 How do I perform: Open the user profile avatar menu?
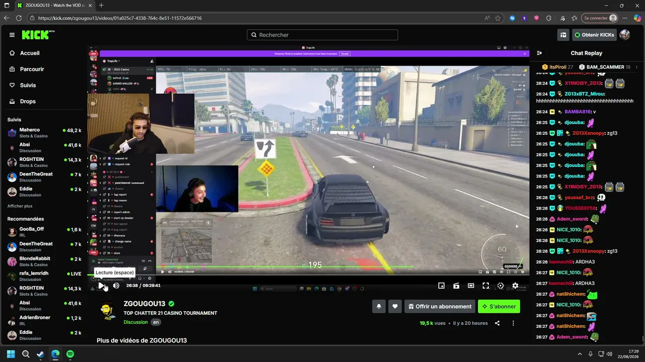[x=624, y=35]
